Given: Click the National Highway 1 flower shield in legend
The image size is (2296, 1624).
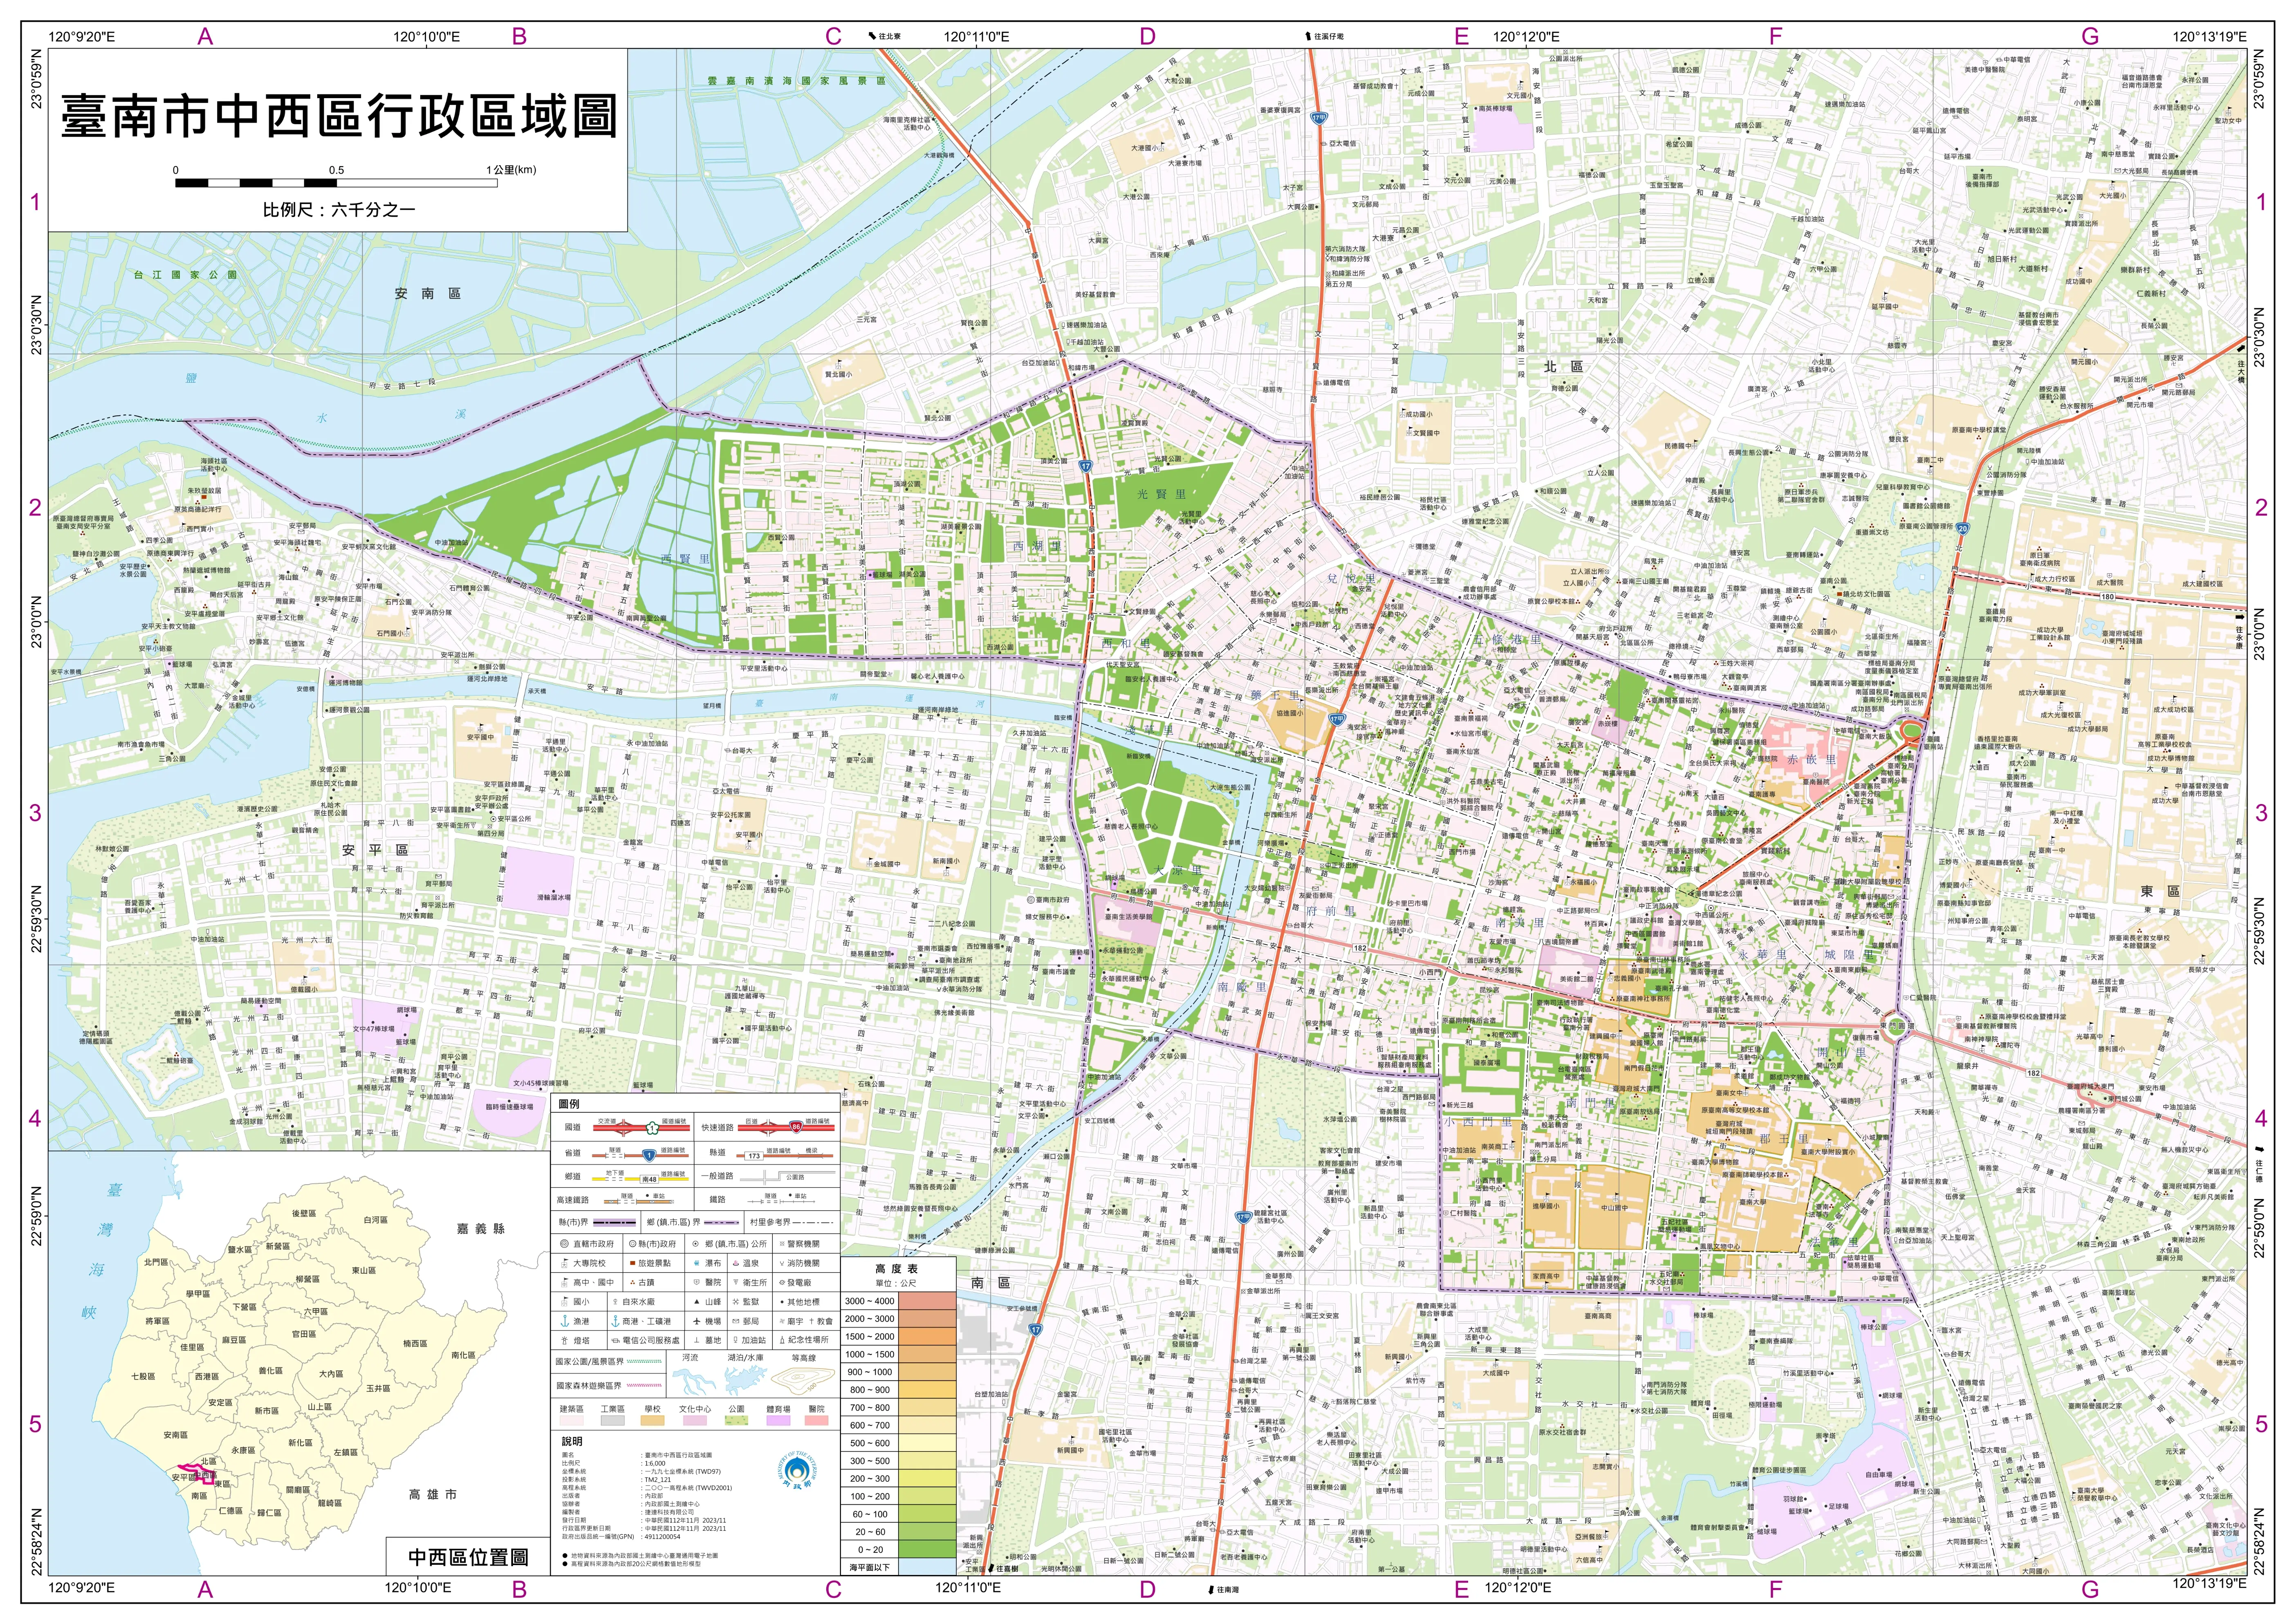Looking at the screenshot, I should pos(652,1128).
